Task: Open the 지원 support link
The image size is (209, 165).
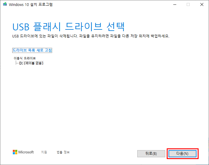Action: click(x=44, y=152)
